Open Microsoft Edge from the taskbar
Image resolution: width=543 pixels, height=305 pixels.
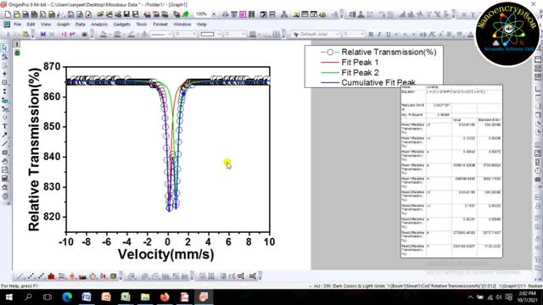67,297
